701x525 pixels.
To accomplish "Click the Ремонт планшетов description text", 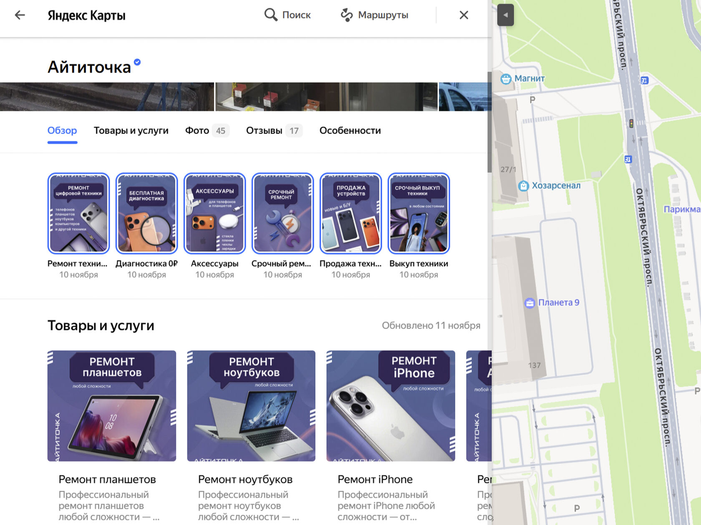I will pos(109,506).
